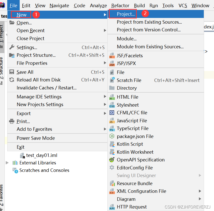The image size is (214, 211).
Task: Click the Directory folder icon
Action: point(112,88)
